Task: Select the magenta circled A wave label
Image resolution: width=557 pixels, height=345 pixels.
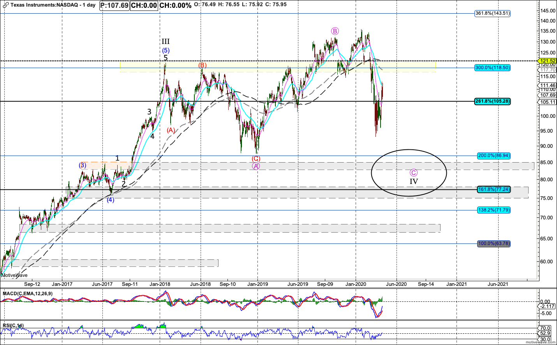Action: (x=256, y=166)
